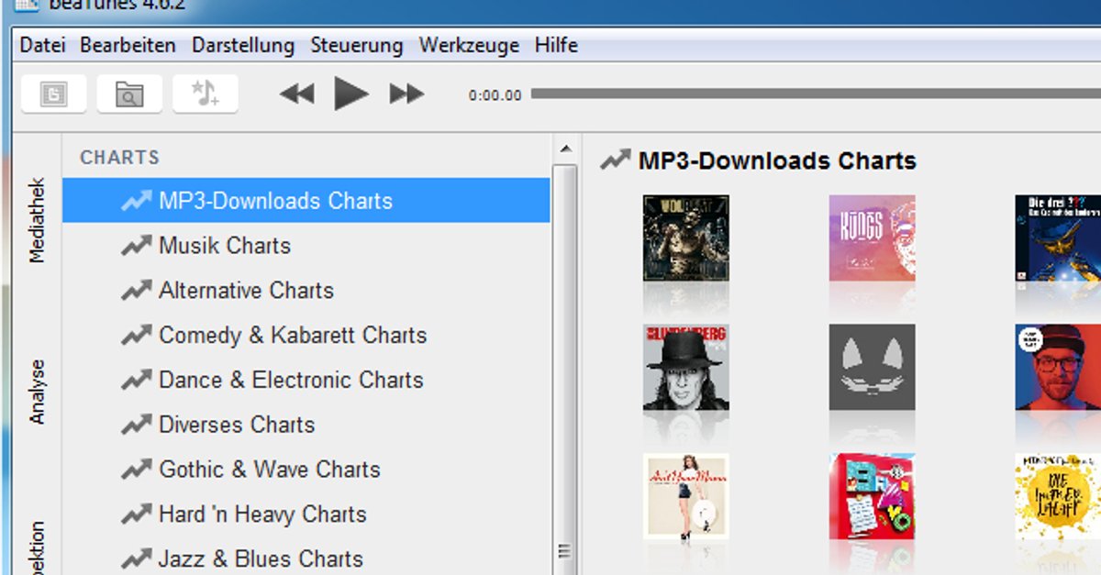Open the Kungs album cover

(872, 238)
